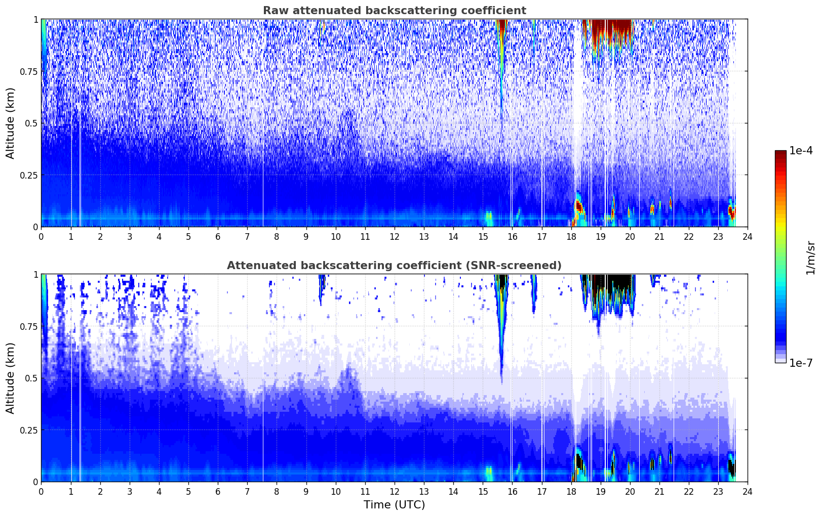Click "Altitude (km)" label of the SNR-screened plot
This screenshot has width=821, height=516.
pyautogui.click(x=11, y=378)
